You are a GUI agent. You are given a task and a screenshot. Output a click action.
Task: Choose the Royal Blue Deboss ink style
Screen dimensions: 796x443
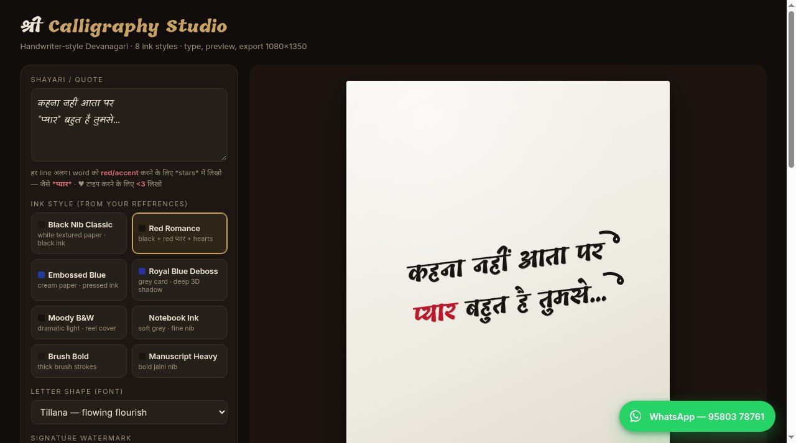point(180,280)
